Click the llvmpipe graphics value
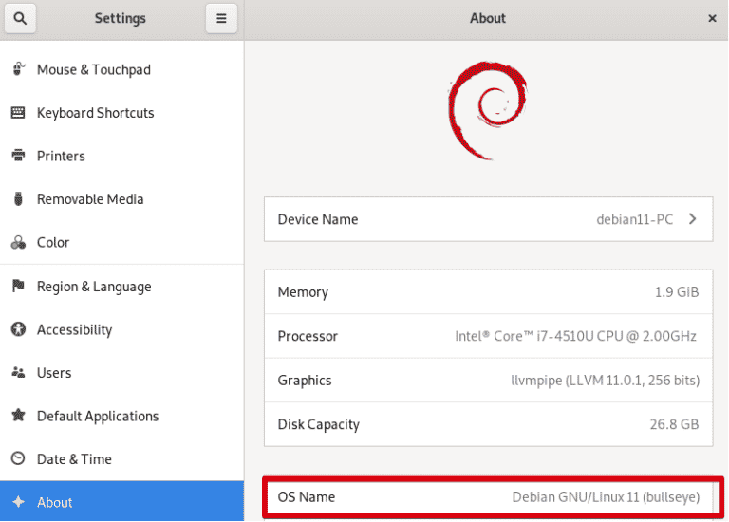The image size is (729, 522). (x=605, y=381)
